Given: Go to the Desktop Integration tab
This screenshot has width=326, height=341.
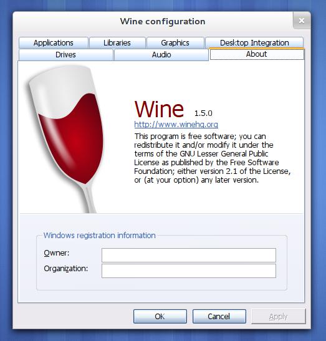Looking at the screenshot, I should (254, 42).
